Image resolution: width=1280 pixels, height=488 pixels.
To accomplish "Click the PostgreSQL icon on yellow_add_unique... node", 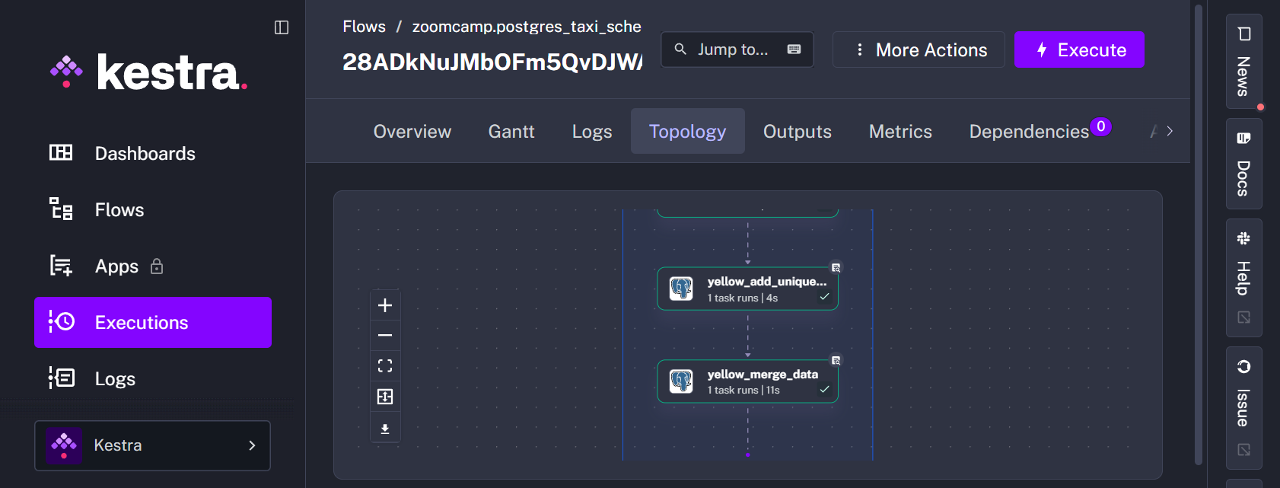I will (681, 289).
